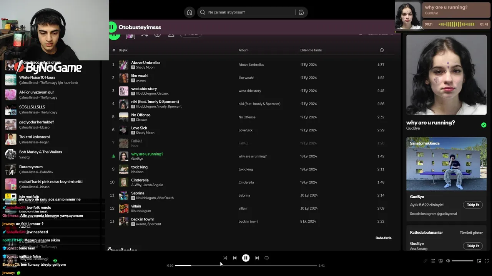Click Takip Et under Katkıda bulunanlar

pyautogui.click(x=473, y=246)
